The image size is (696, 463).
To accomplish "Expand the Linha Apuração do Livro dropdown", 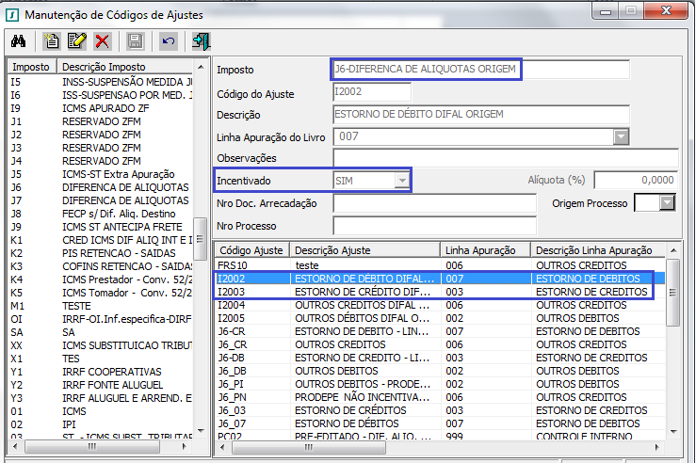I will click(x=621, y=137).
